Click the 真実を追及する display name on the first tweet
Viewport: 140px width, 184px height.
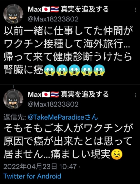pos(84,9)
